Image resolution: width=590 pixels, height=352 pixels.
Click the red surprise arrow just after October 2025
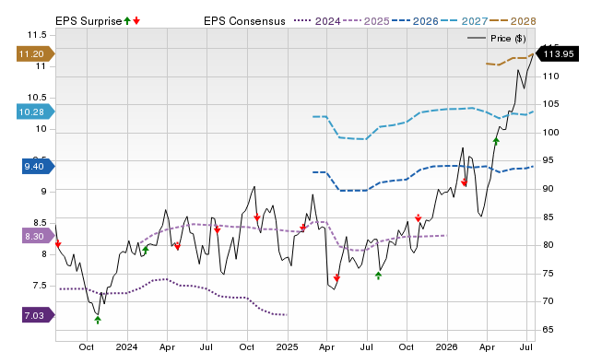coord(418,218)
